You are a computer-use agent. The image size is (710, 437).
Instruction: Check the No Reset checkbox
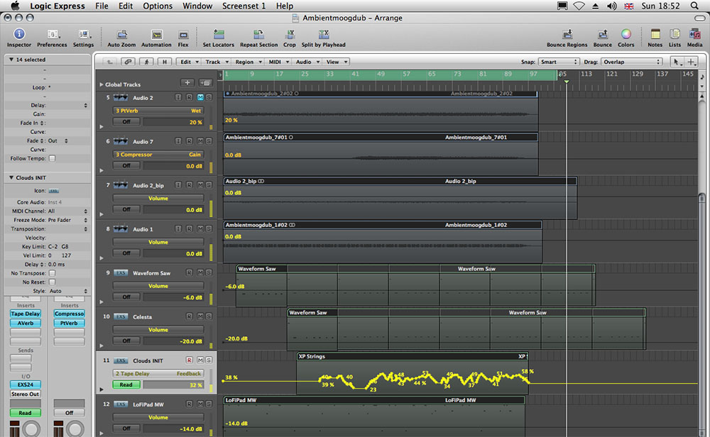(52, 282)
